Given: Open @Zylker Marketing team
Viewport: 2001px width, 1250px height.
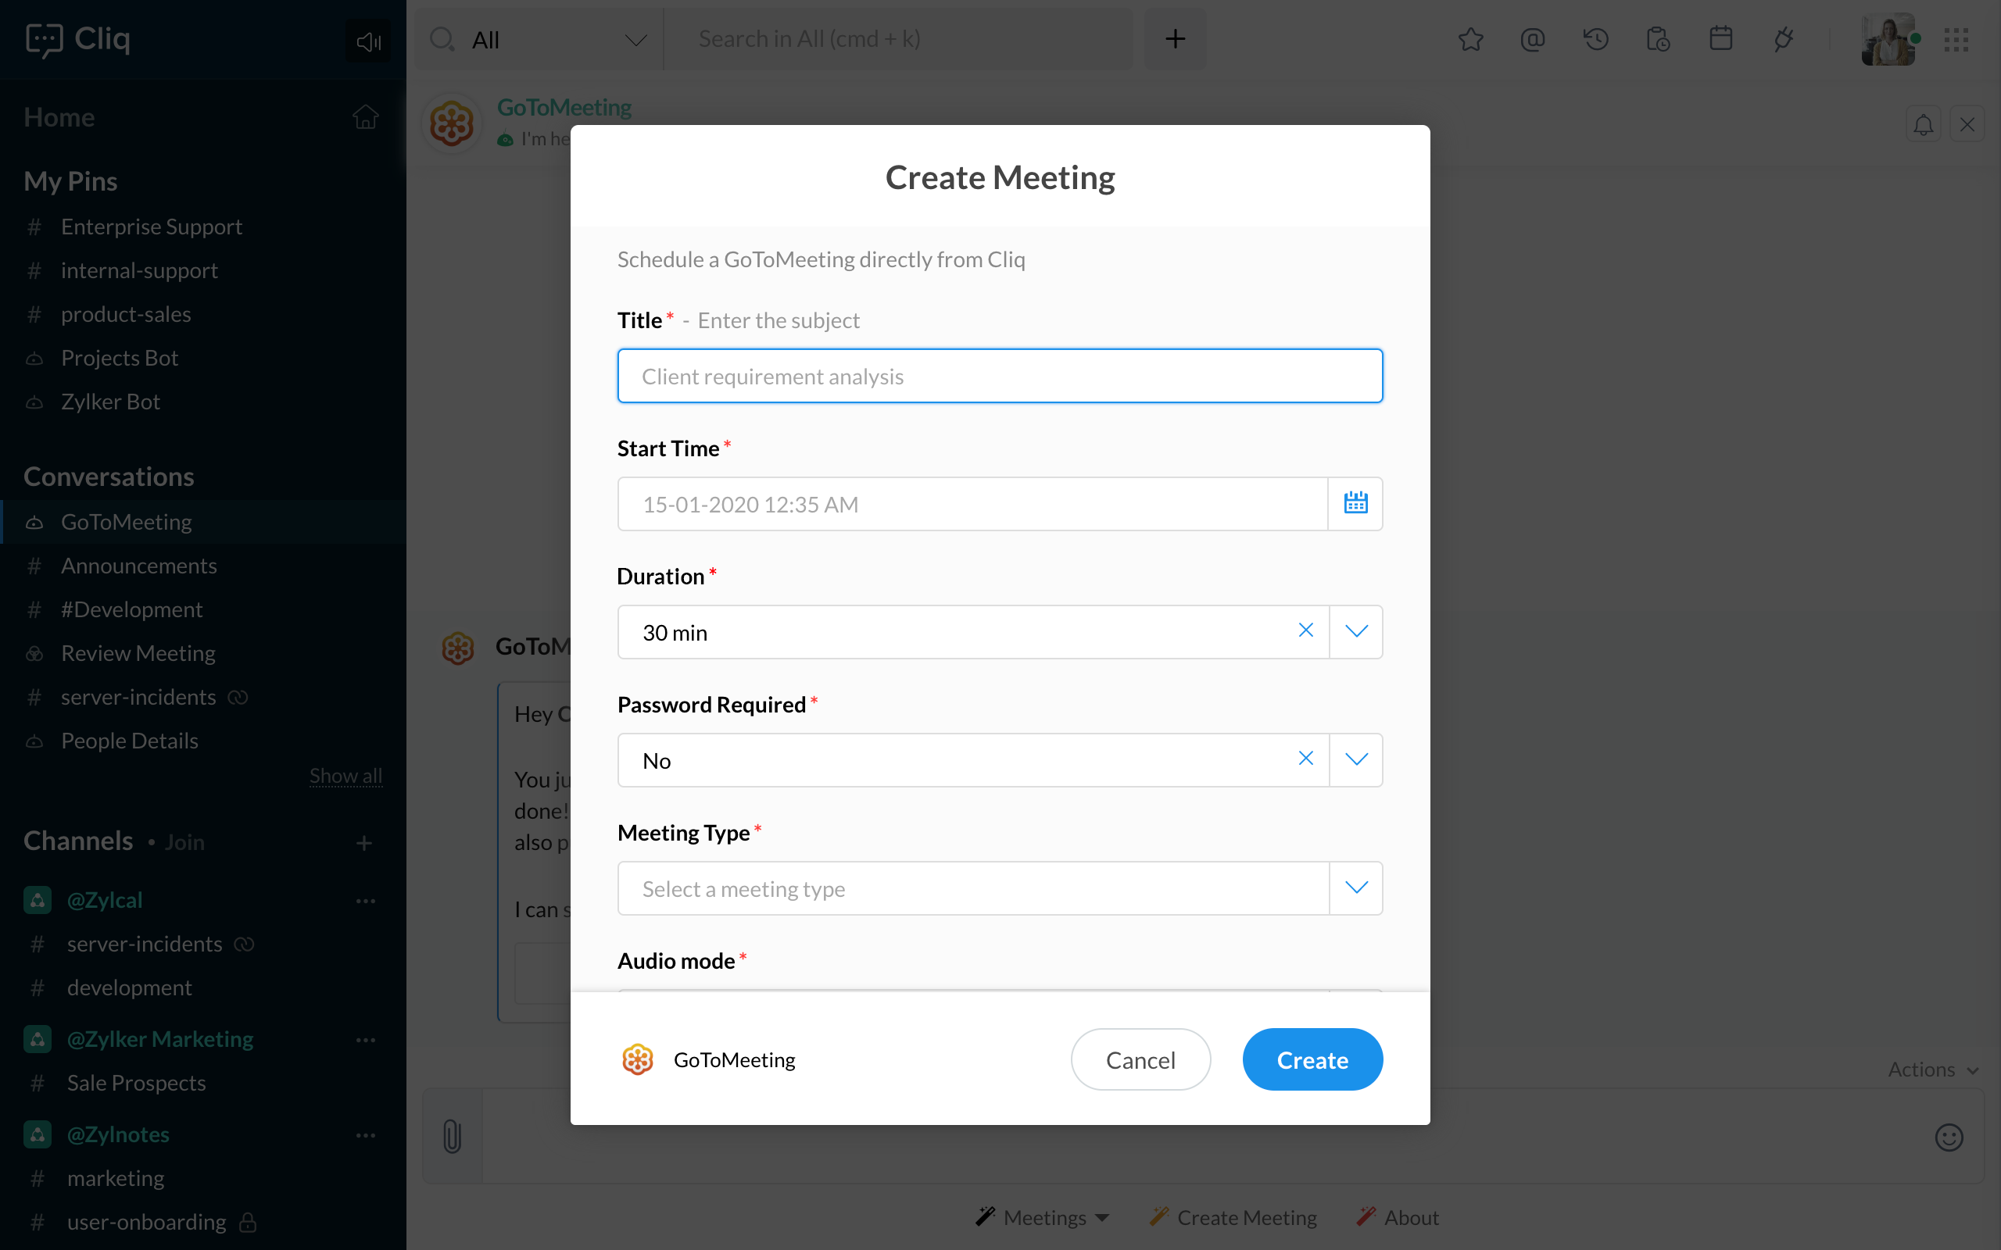Looking at the screenshot, I should tap(160, 1040).
